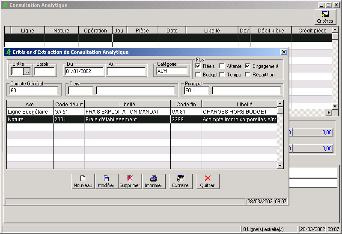Click the Code début column header
Image resolution: width=342 pixels, height=234 pixels.
[x=69, y=104]
